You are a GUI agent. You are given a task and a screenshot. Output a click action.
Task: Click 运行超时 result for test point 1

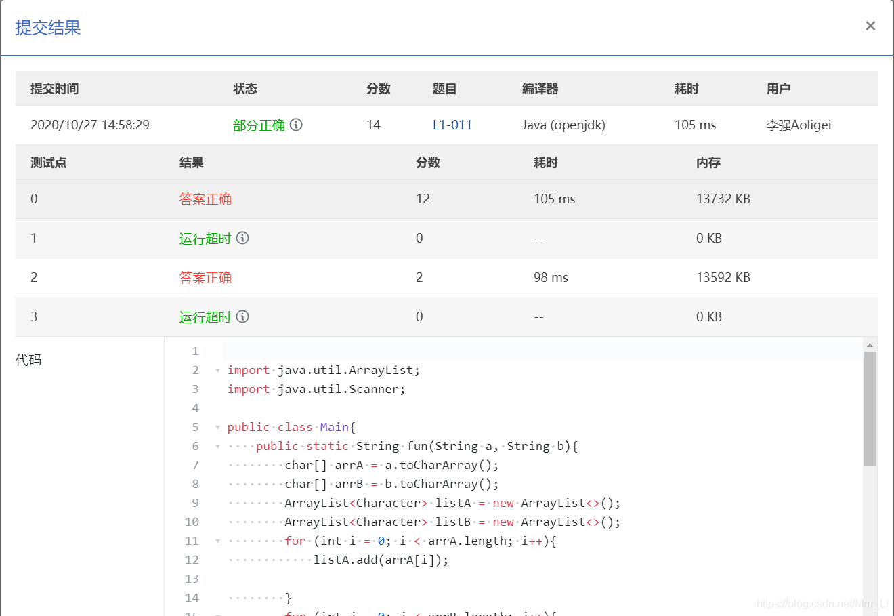(205, 239)
